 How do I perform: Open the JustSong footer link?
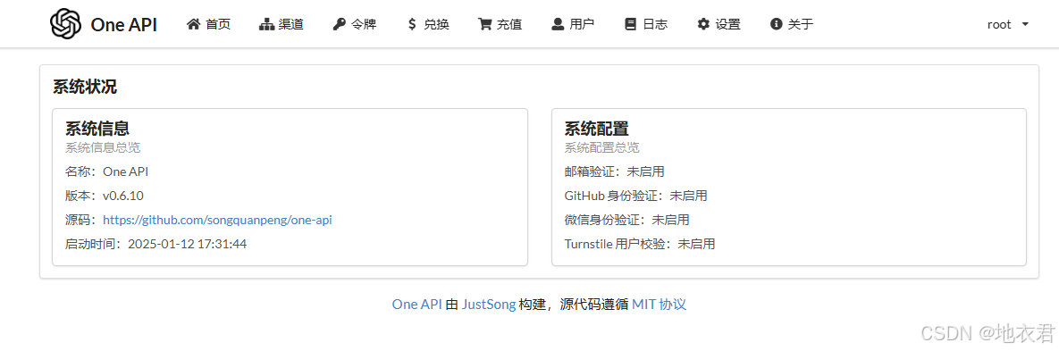489,305
